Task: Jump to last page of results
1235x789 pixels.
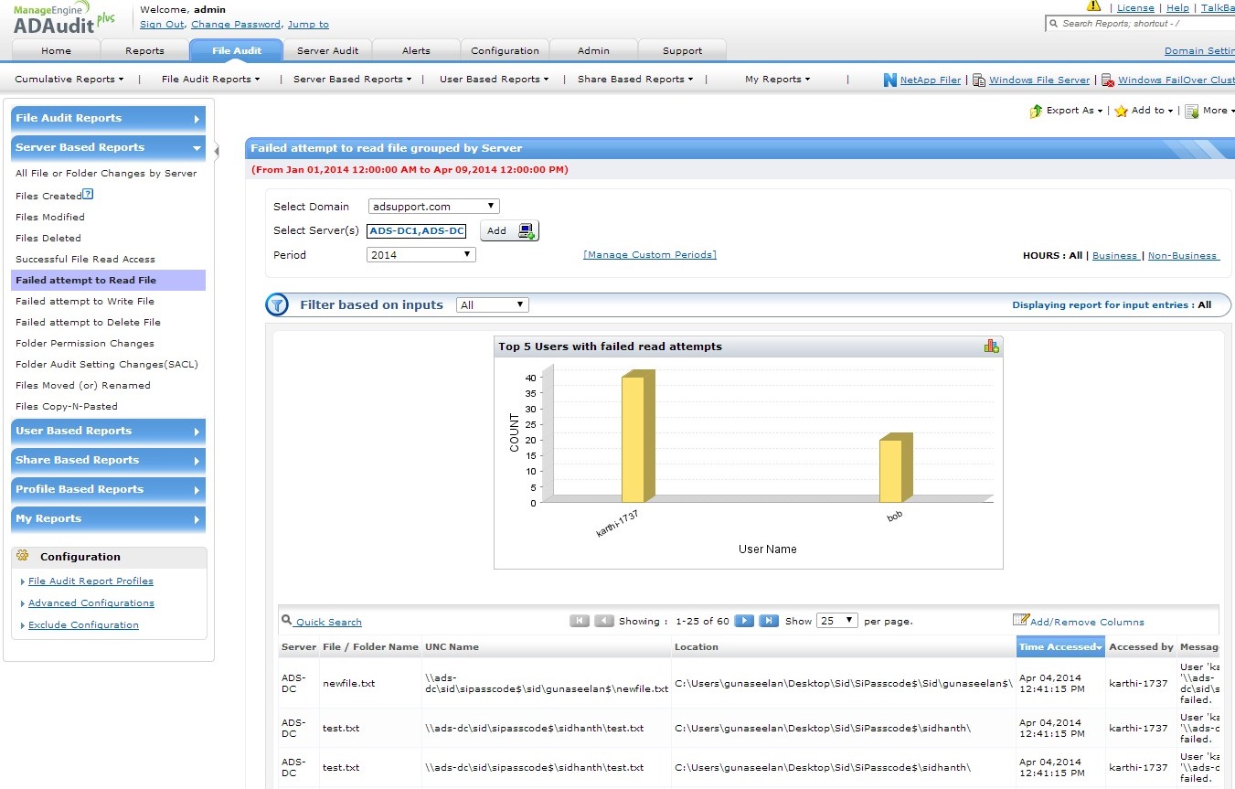Action: 769,621
